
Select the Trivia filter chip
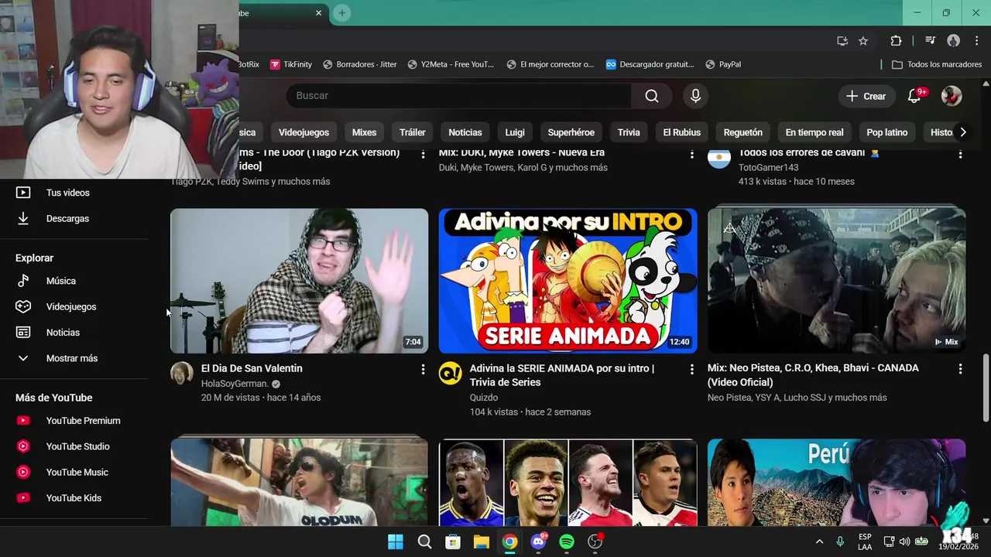629,132
